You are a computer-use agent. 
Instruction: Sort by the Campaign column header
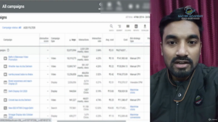click(x=8, y=40)
